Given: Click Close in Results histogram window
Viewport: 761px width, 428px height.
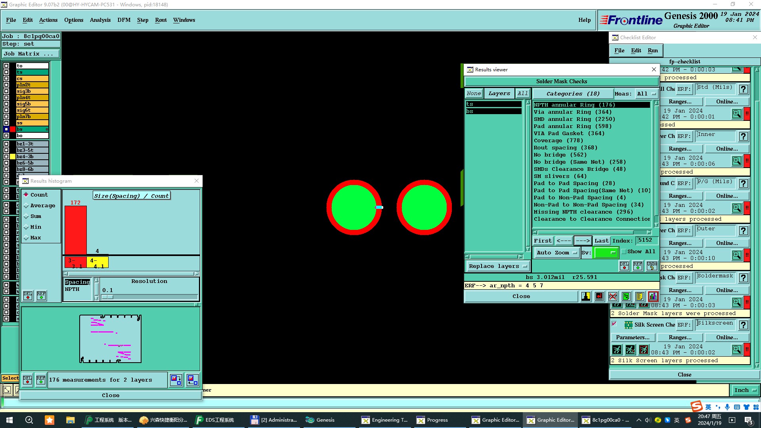Looking at the screenshot, I should (111, 395).
